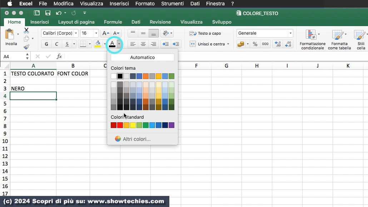The height and width of the screenshot is (207, 368).
Task: Switch to the Formule tab
Action: tap(113, 22)
